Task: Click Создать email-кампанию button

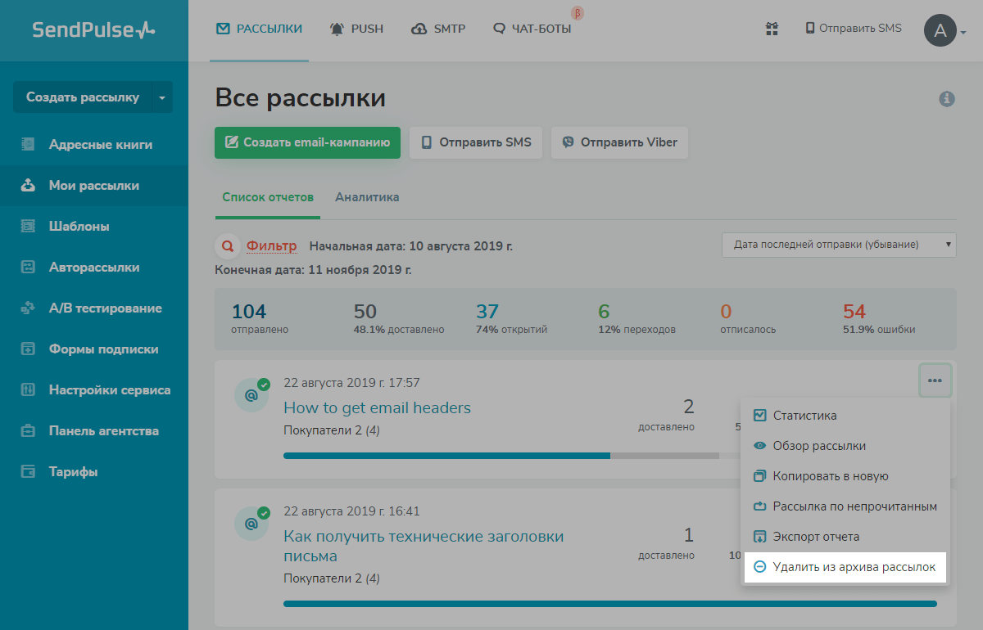Action: (307, 142)
